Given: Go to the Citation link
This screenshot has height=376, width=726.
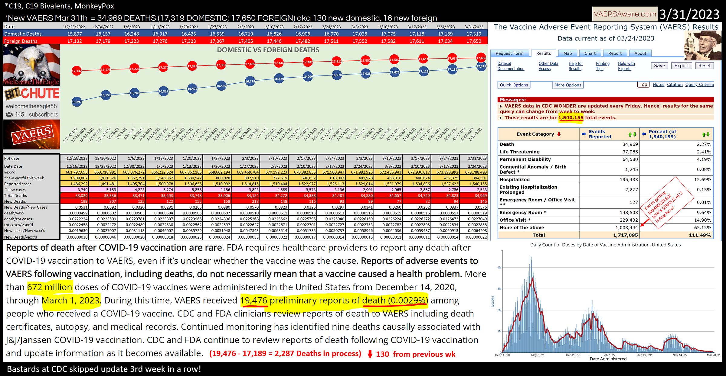Looking at the screenshot, I should [675, 85].
